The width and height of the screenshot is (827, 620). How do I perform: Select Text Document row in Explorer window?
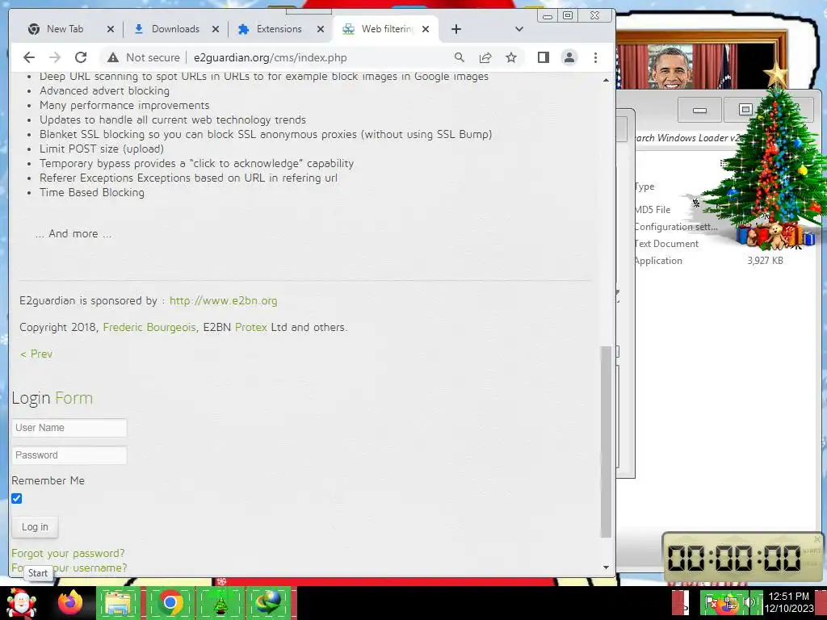point(666,244)
